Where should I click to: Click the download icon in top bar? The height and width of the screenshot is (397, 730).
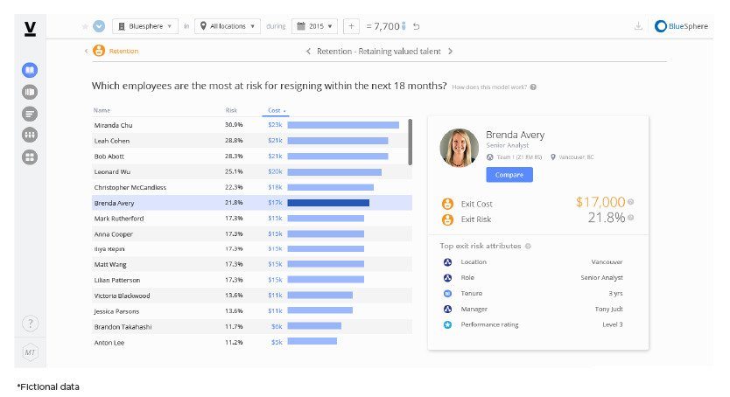tap(638, 26)
